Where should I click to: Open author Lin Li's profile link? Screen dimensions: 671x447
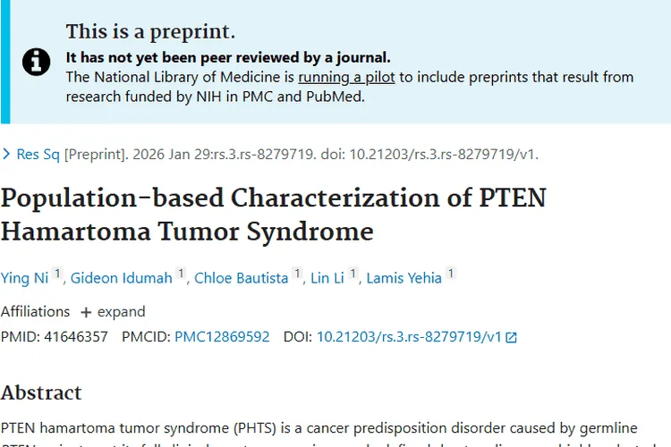(328, 278)
